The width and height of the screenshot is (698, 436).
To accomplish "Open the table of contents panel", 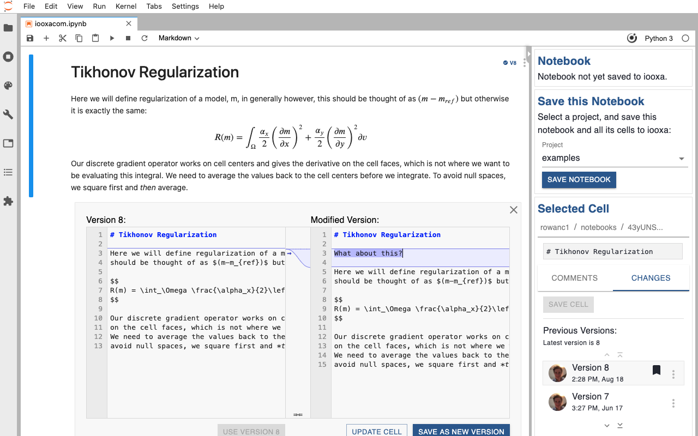I will tap(8, 172).
